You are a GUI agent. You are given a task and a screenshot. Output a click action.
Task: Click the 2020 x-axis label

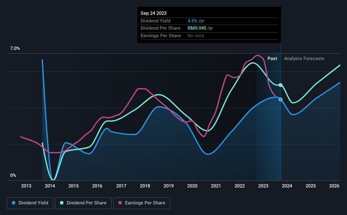click(192, 186)
